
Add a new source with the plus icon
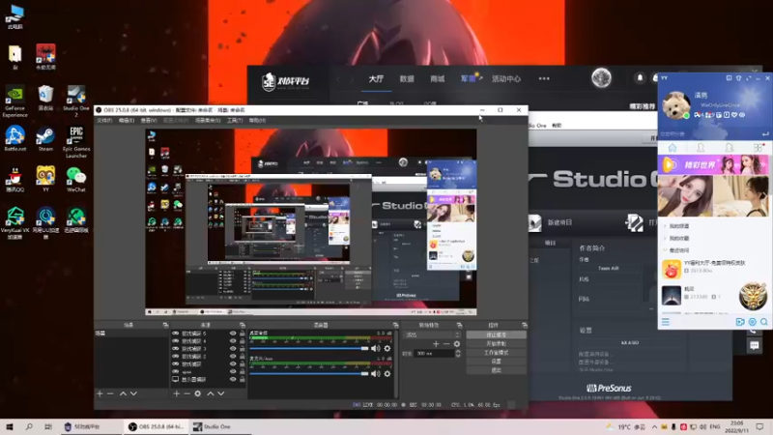point(177,393)
